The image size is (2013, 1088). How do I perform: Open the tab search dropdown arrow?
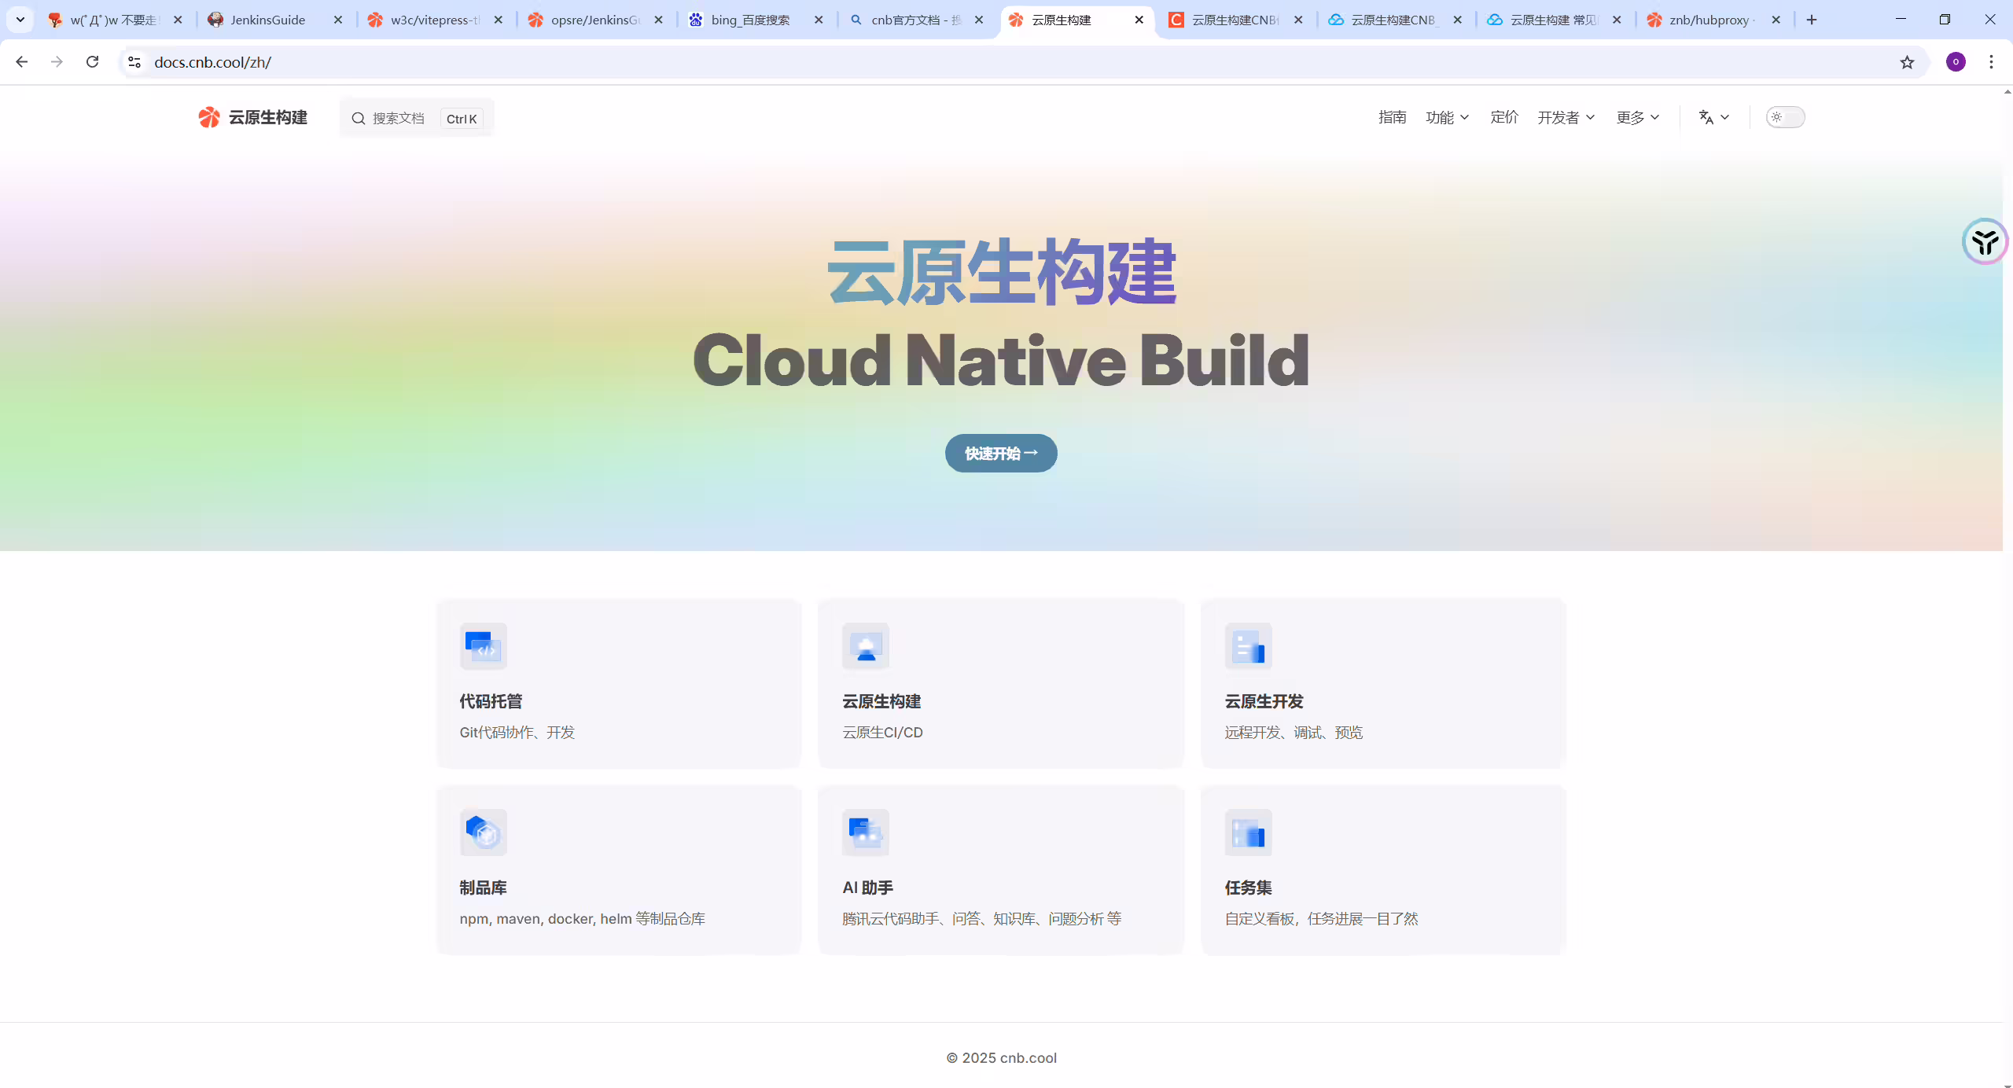click(20, 19)
